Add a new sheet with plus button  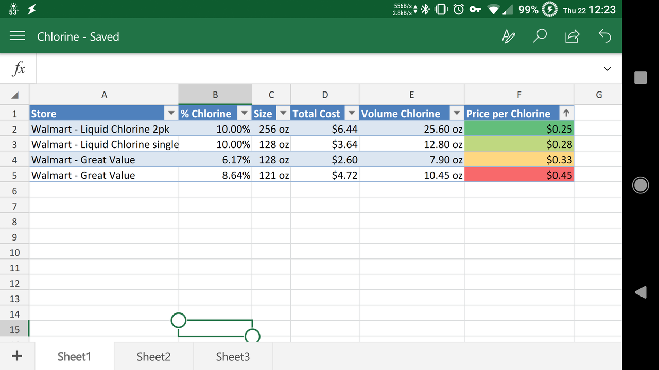pyautogui.click(x=16, y=356)
